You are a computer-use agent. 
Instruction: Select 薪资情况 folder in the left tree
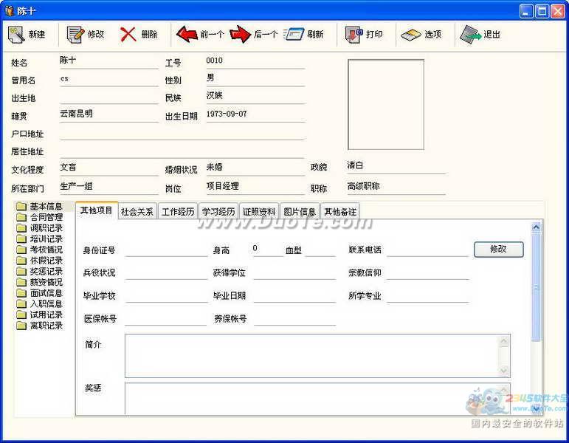pos(46,282)
